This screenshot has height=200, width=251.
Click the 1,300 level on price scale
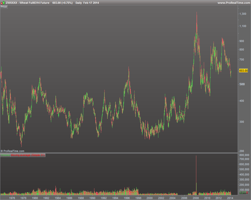coord(243,14)
